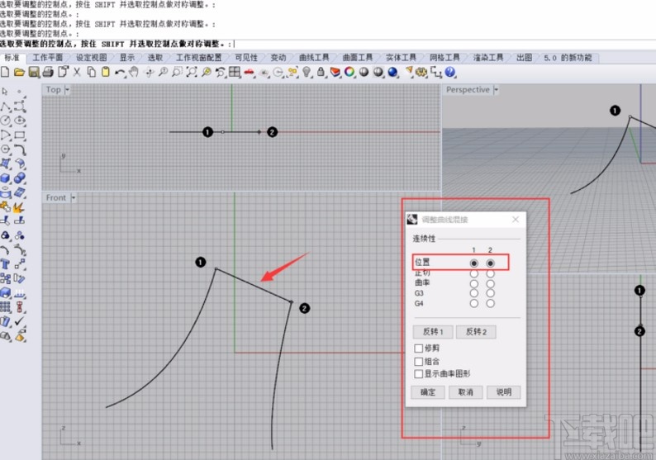Switch to the 工作平面 toolbar tab
This screenshot has height=460, width=656.
48,58
